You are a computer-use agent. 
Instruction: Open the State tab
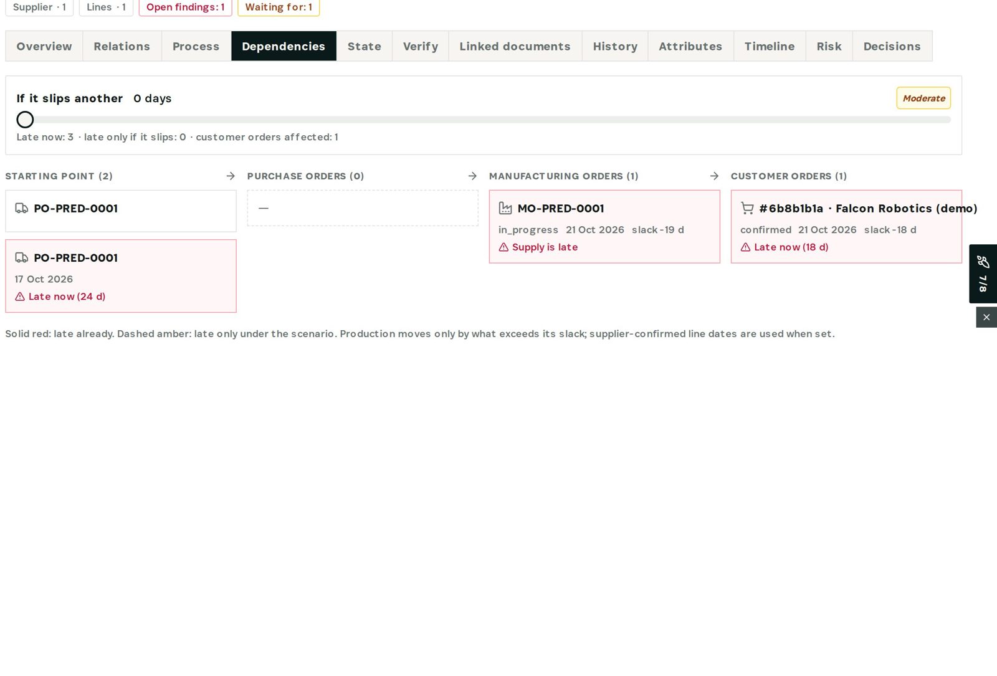coord(365,46)
